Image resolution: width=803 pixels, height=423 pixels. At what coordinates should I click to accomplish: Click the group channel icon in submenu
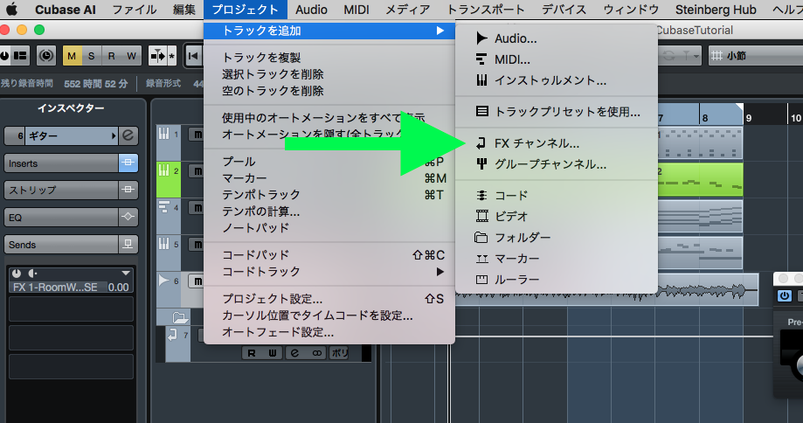481,164
